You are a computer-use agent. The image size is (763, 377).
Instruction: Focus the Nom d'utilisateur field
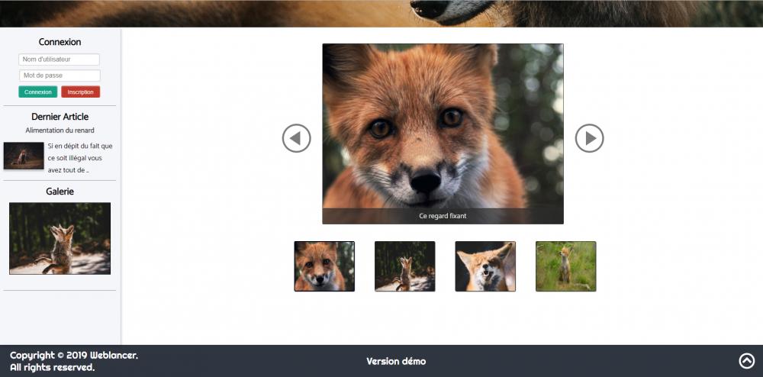(59, 60)
